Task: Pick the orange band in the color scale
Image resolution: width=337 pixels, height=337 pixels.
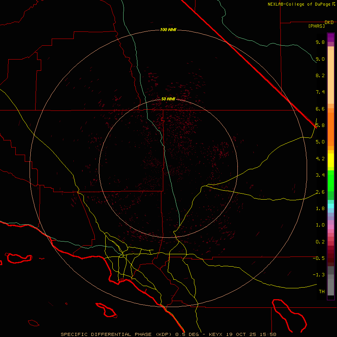Action: (x=331, y=127)
